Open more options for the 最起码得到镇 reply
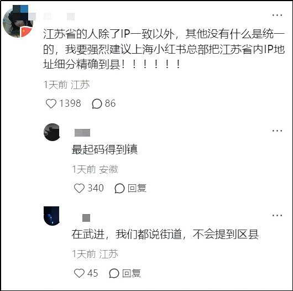The image size is (293, 291). [277, 131]
